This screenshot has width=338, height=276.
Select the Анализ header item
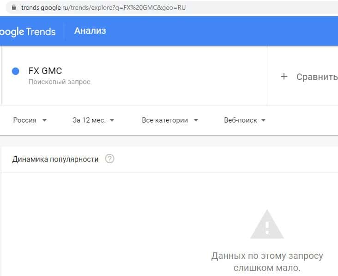click(90, 31)
